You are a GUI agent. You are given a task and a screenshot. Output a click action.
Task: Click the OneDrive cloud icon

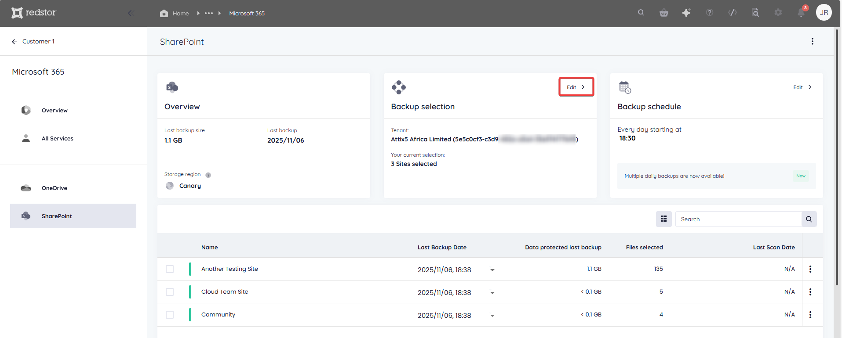click(x=26, y=188)
